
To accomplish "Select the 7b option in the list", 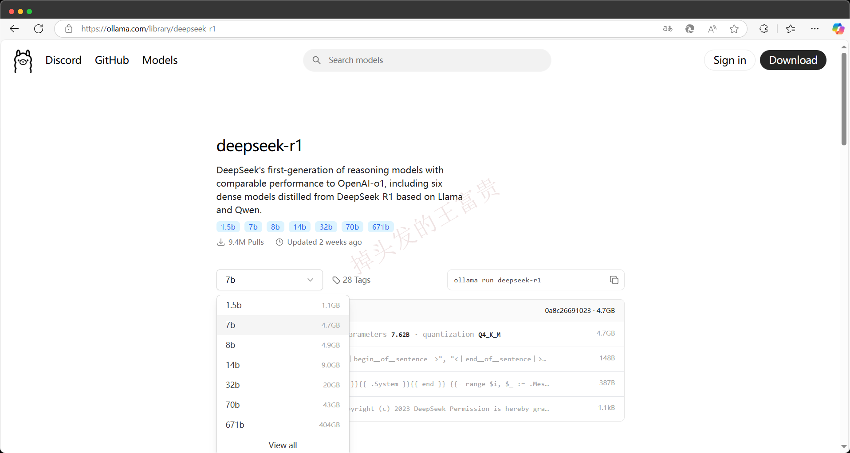I will [x=283, y=325].
